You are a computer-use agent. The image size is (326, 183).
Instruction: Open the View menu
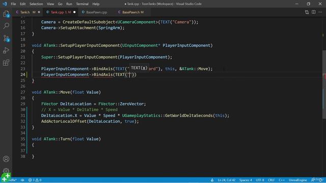tap(50, 4)
